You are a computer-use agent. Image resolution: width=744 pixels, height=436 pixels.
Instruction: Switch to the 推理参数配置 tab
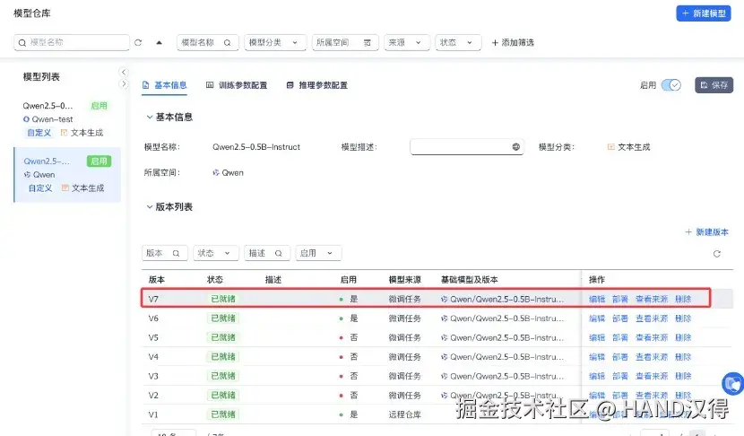point(317,85)
